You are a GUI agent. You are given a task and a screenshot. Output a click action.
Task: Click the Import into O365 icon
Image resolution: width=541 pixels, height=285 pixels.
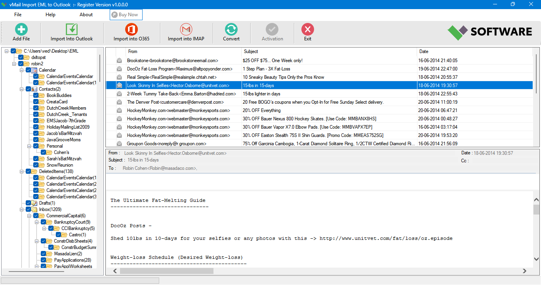coord(131,29)
